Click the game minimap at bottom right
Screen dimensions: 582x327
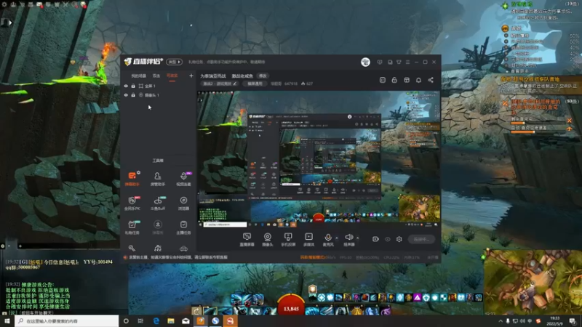pyautogui.click(x=533, y=282)
